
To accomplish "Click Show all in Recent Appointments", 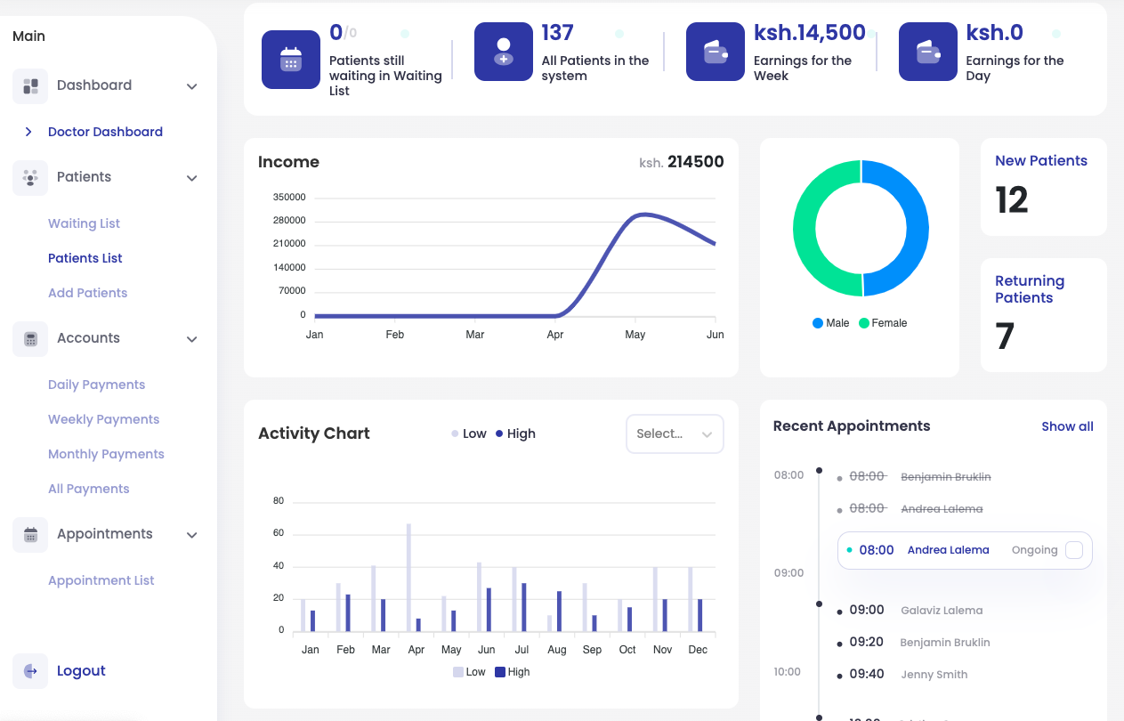I will pyautogui.click(x=1067, y=426).
